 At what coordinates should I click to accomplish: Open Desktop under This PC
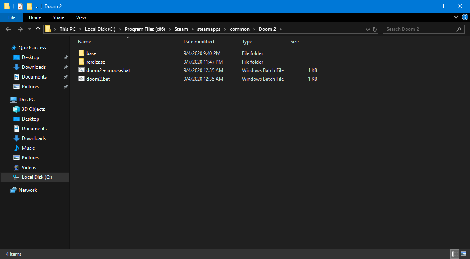(30, 119)
